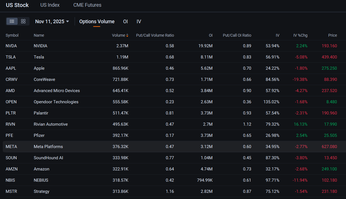The width and height of the screenshot is (346, 199).
Task: Click Tesla volume value 1.19M
Action: (x=123, y=57)
